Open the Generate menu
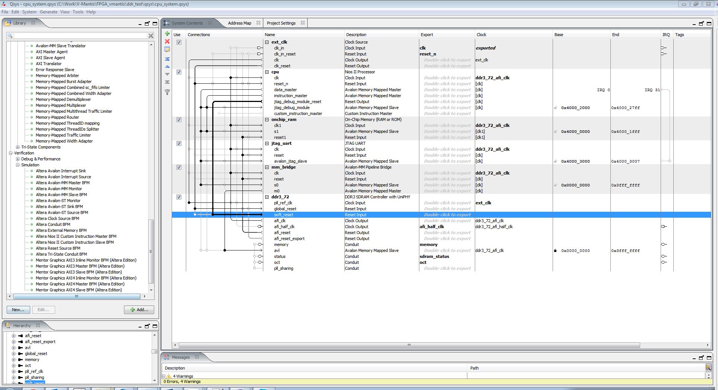Viewport: 718px width, 390px height. coord(48,12)
